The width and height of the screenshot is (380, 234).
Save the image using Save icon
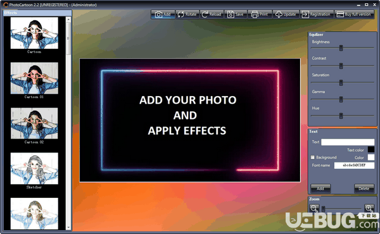coord(236,15)
